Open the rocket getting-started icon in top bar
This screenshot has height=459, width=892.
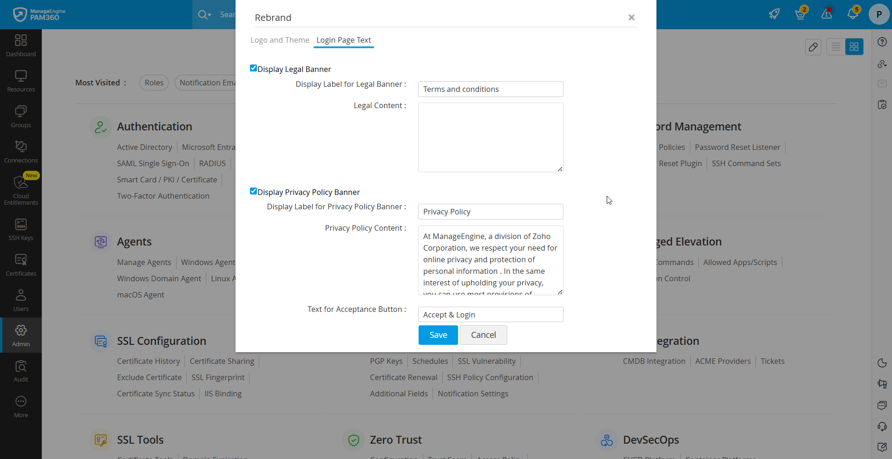click(x=774, y=14)
